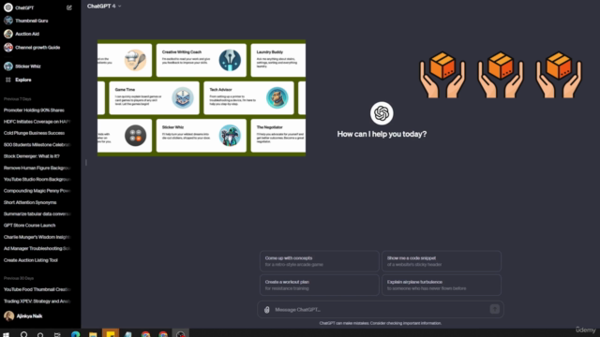Choose 'Show me a code snippet' suggestion

pos(442,261)
